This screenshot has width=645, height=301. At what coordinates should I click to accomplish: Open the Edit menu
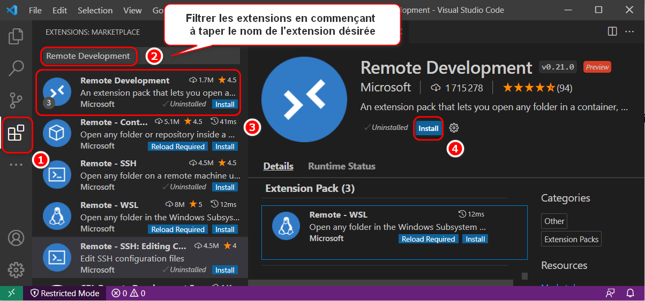coord(60,10)
